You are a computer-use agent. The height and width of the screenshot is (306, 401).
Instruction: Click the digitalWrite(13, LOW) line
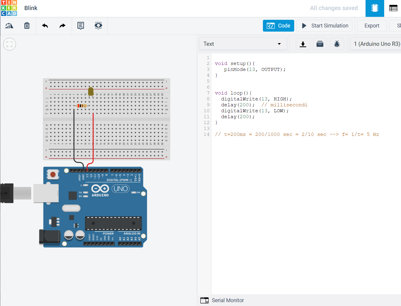pyautogui.click(x=255, y=111)
